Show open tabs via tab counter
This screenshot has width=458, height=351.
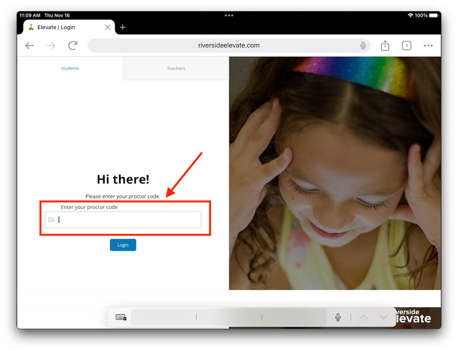[x=406, y=46]
